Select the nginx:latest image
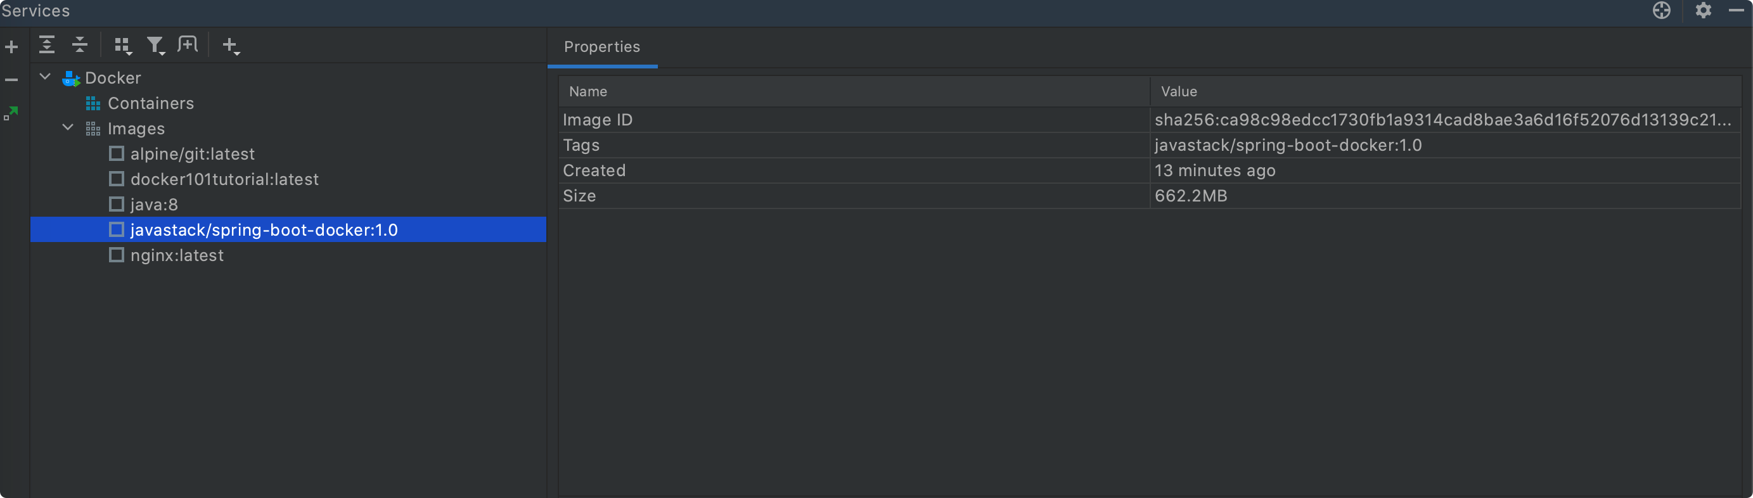 tap(177, 255)
